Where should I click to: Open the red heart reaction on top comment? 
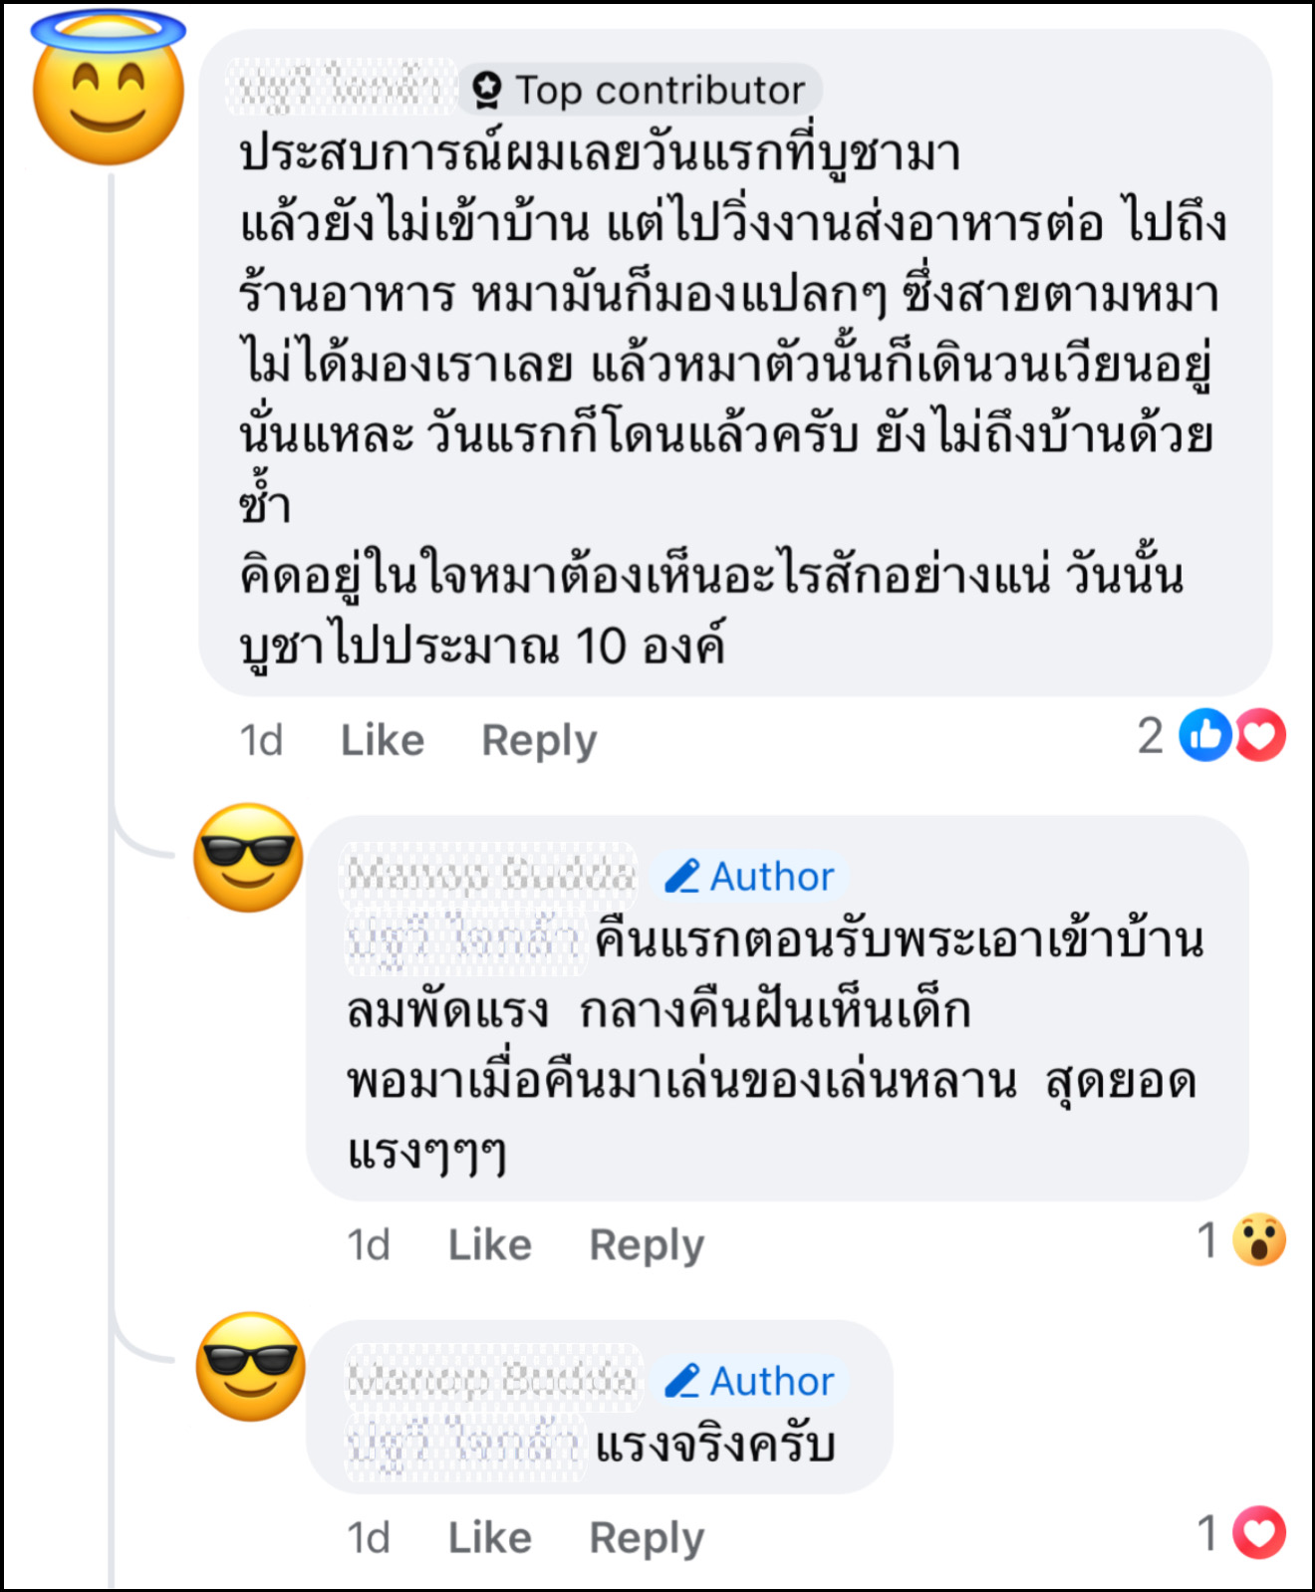click(1260, 735)
